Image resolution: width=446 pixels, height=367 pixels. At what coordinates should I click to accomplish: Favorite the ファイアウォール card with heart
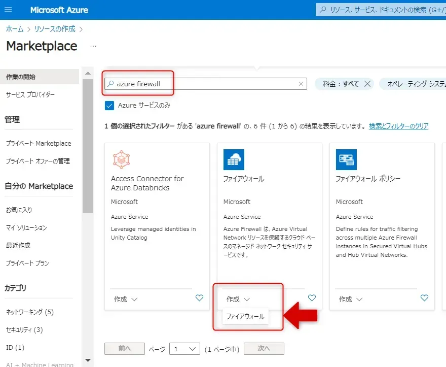(x=312, y=298)
